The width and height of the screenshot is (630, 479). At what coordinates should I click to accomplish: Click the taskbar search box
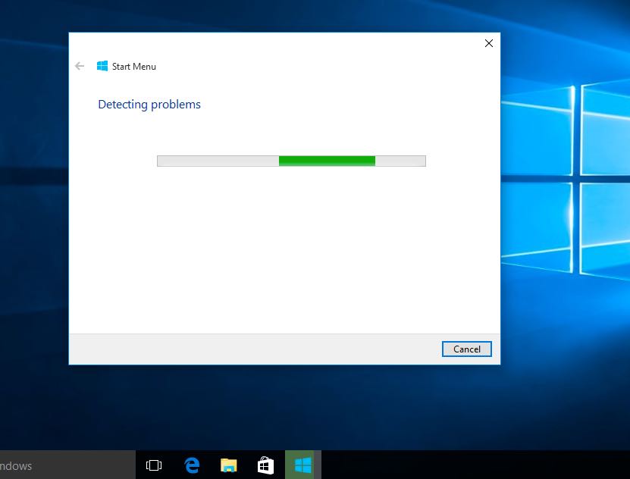(67, 465)
